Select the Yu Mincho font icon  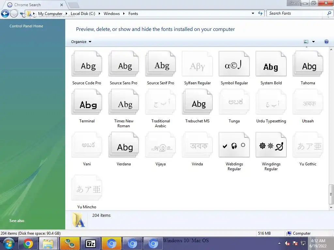click(87, 187)
